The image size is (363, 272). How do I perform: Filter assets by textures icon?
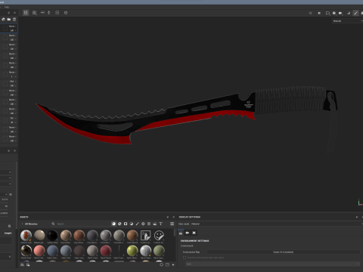[149, 224]
